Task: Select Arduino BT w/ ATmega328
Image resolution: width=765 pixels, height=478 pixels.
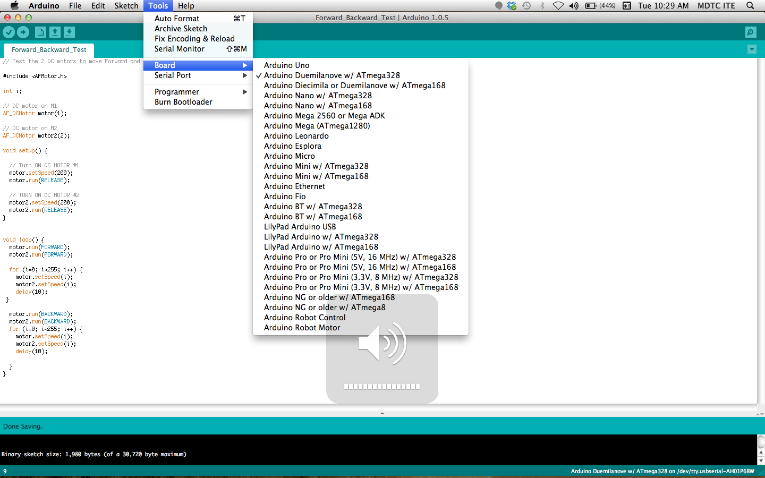Action: [361, 207]
